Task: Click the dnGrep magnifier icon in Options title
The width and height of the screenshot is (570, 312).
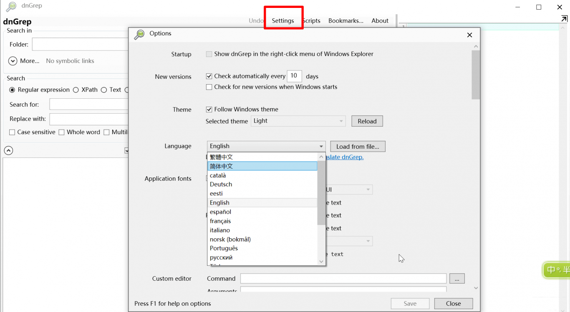Action: point(139,35)
